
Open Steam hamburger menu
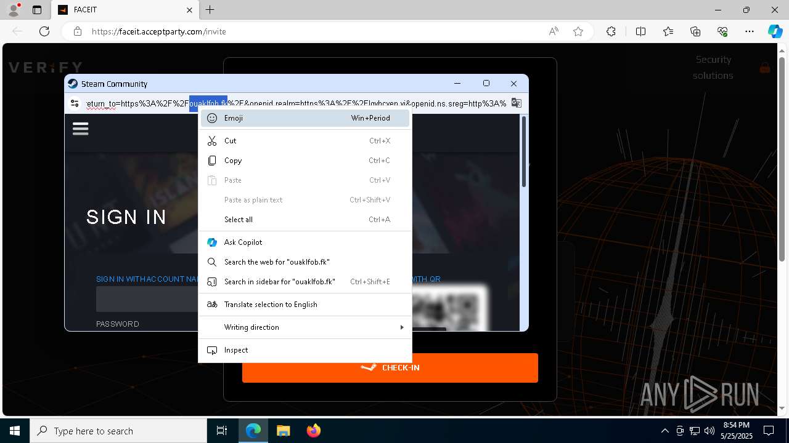pos(81,129)
